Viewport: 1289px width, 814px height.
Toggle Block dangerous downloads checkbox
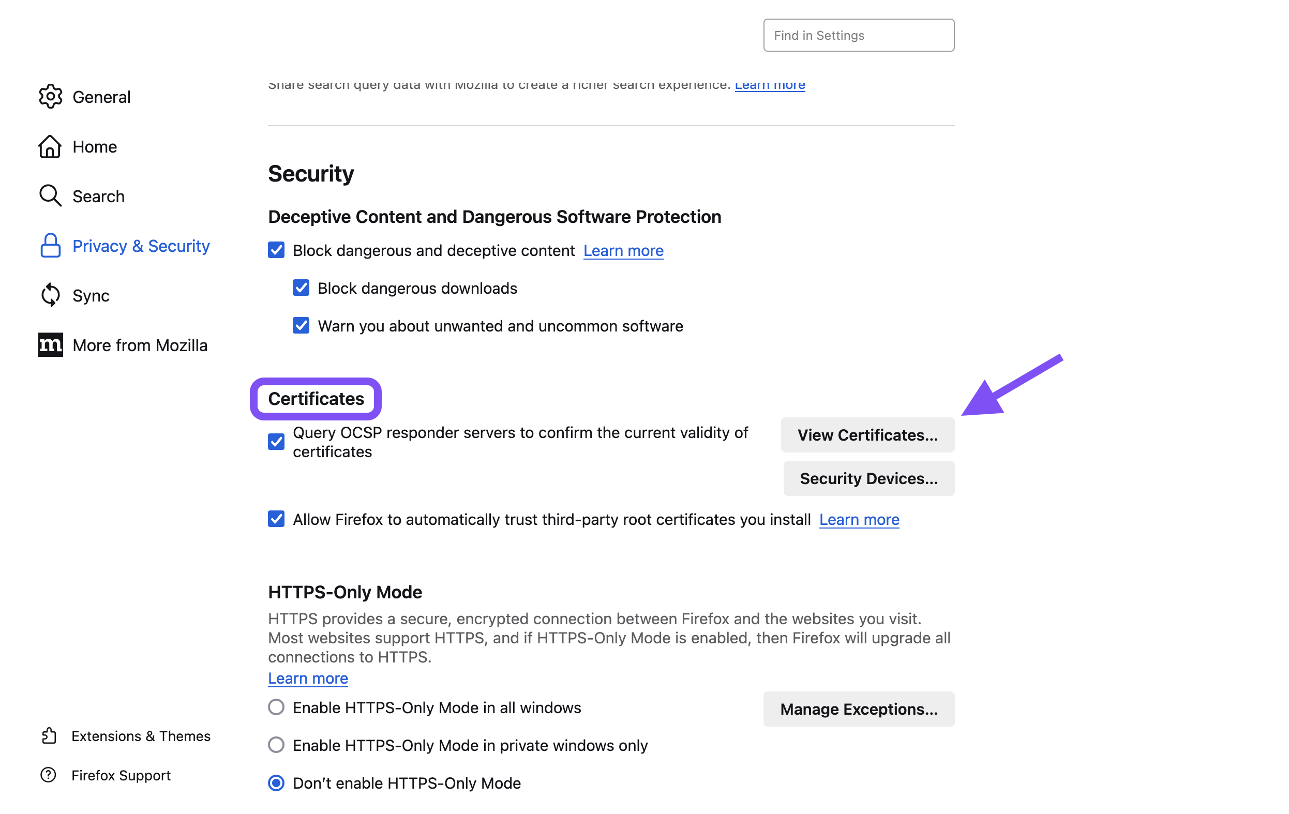(301, 288)
